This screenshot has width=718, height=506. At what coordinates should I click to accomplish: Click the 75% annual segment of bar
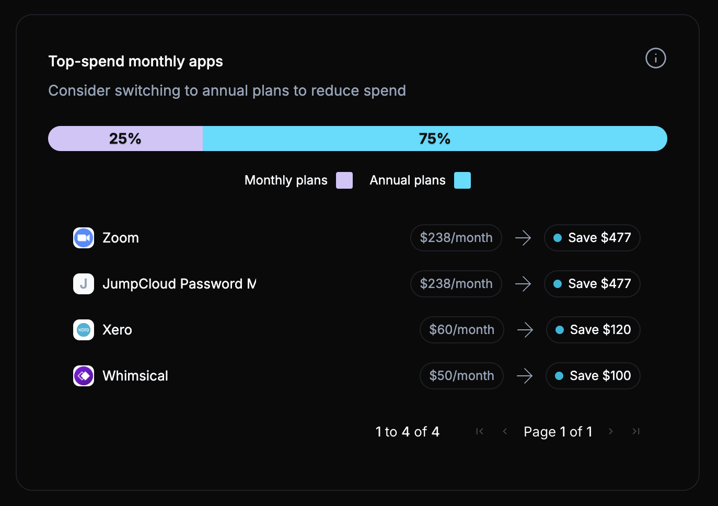click(434, 139)
